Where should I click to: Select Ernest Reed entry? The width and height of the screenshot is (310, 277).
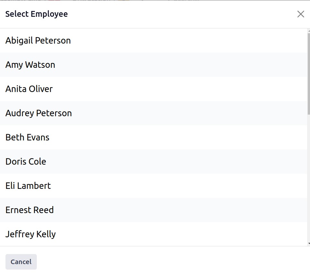click(x=154, y=210)
